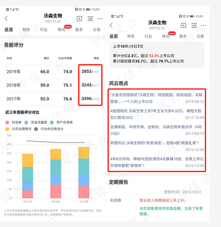
Task: Toggle 资产负债表 legend swatch
Action: click(x=52, y=123)
